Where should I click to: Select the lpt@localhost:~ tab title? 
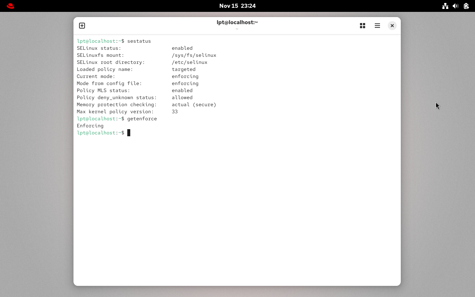click(237, 22)
